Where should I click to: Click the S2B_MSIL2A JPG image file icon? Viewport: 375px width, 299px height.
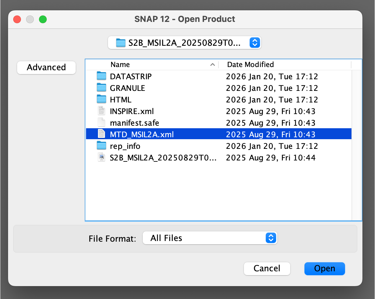[x=101, y=158]
